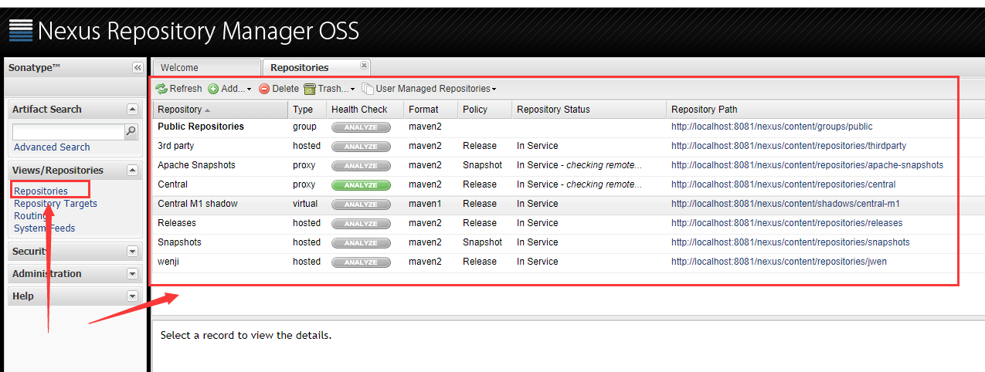Click the Refresh toolbar button

click(x=178, y=89)
